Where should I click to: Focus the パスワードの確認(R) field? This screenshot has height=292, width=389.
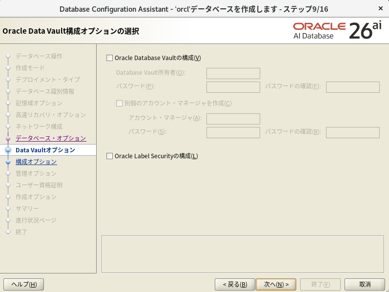coord(353,132)
